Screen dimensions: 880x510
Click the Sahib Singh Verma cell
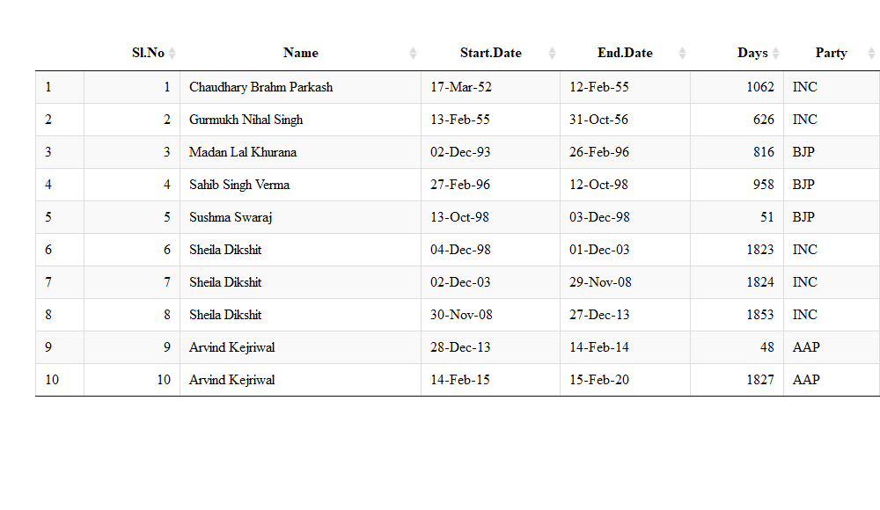239,185
